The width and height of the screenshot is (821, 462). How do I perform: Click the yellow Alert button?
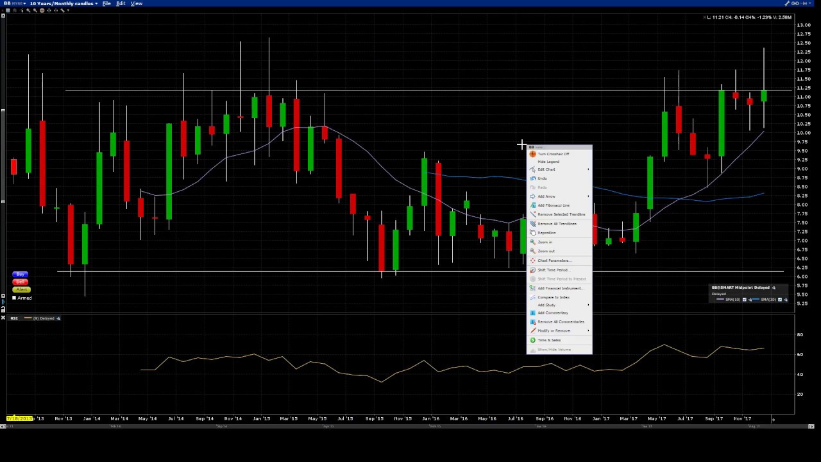tap(21, 289)
